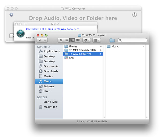Click the Macintosh hard drive icon
The width and height of the screenshot is (161, 137).
tap(41, 107)
